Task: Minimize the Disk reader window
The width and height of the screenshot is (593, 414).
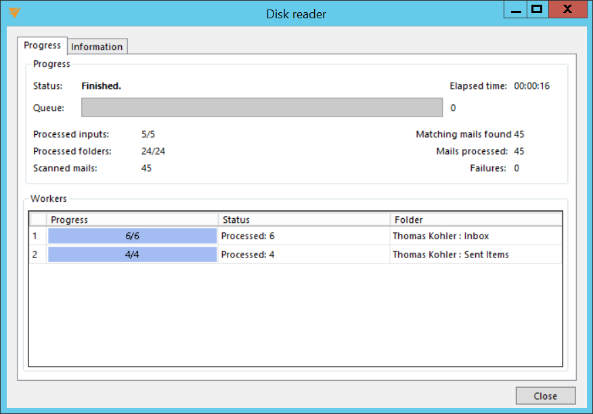Action: [x=516, y=10]
